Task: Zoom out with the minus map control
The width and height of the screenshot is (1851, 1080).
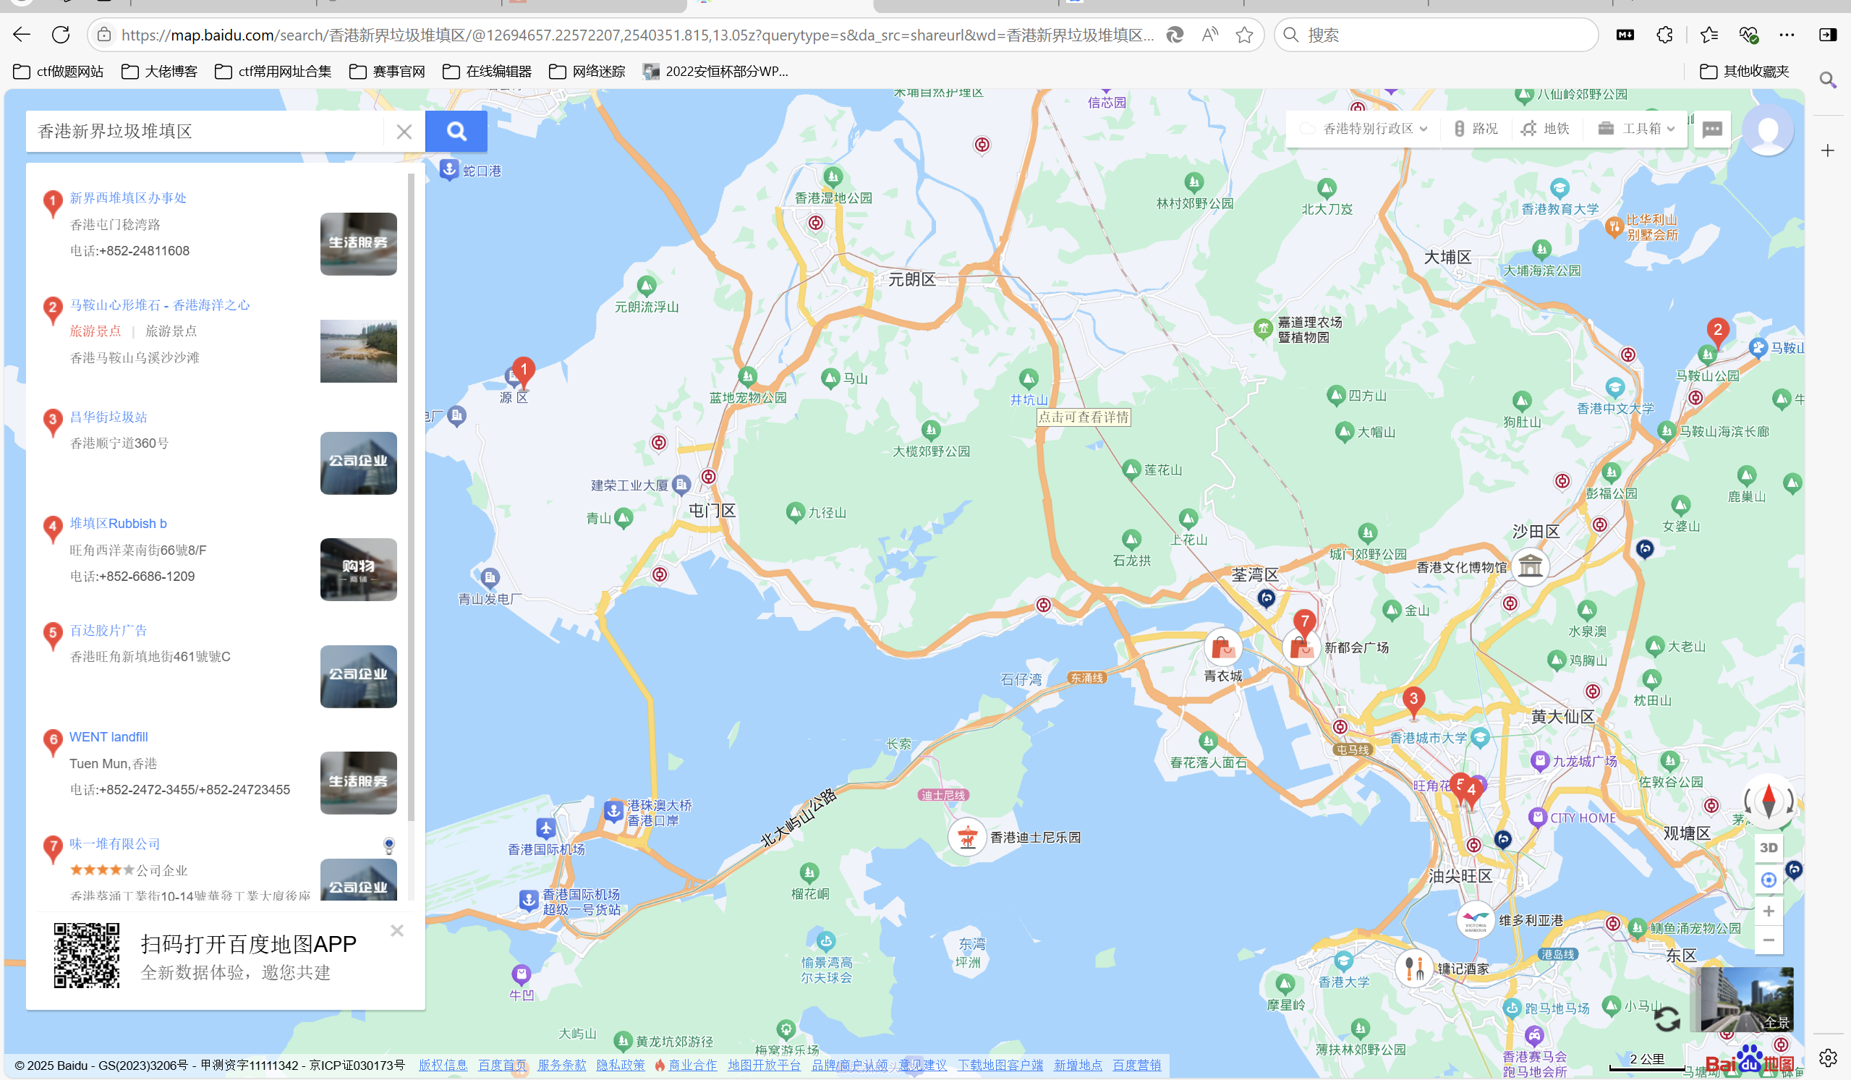Action: pyautogui.click(x=1769, y=940)
